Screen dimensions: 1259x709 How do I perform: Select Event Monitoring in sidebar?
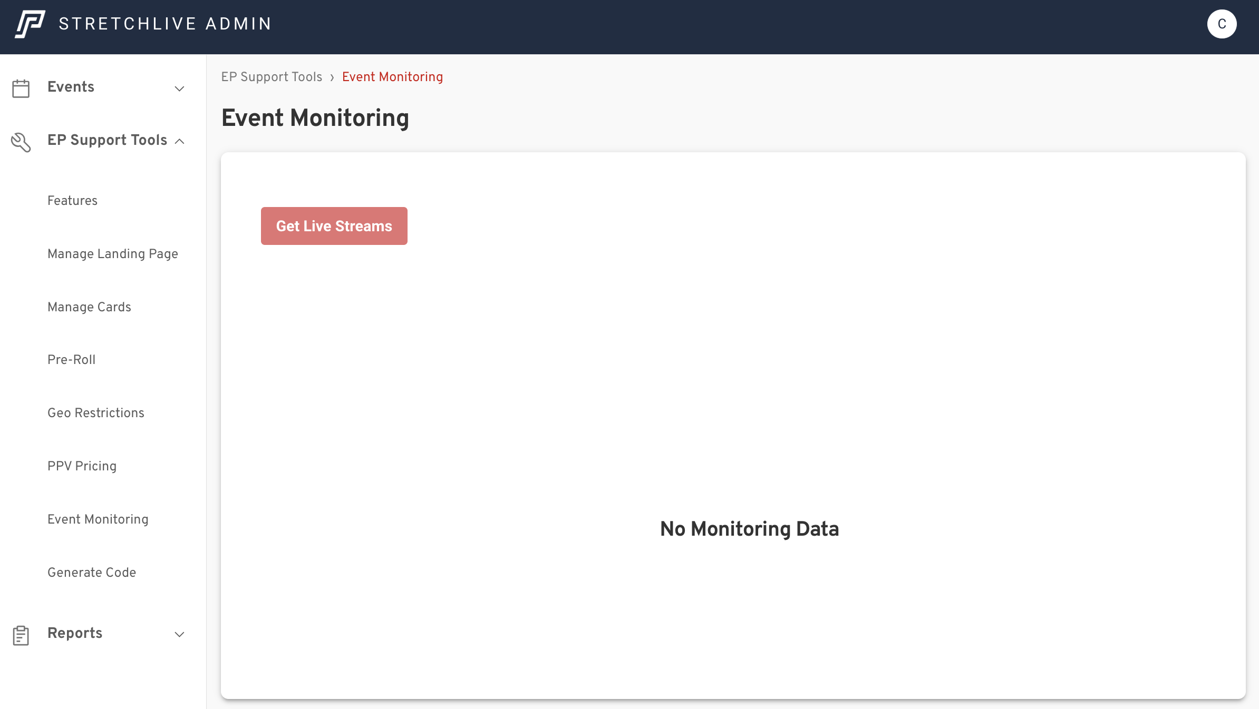[x=98, y=519]
